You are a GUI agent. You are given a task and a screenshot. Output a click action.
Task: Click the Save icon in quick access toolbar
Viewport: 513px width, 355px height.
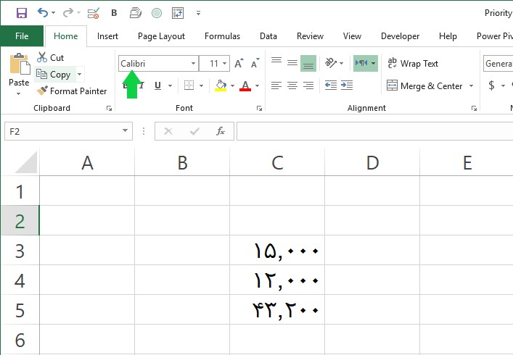coord(22,13)
